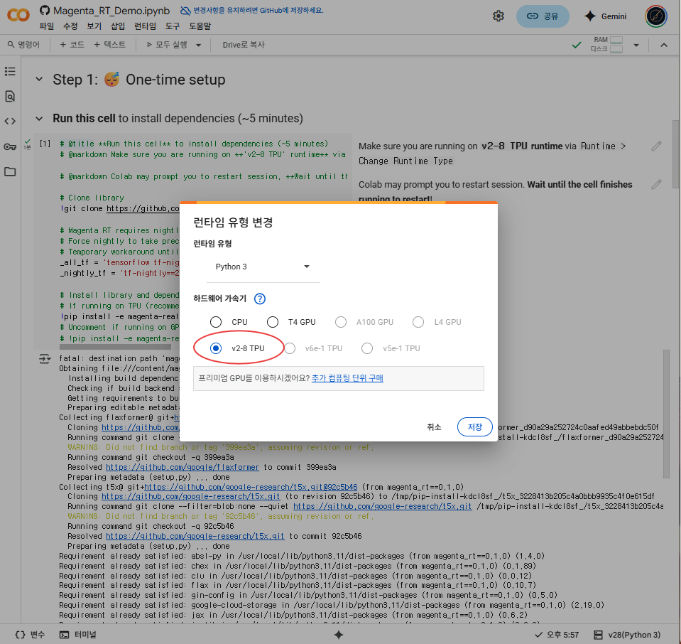Open the 도움말 menu
Viewport: 681px width, 644px height.
pyautogui.click(x=200, y=26)
